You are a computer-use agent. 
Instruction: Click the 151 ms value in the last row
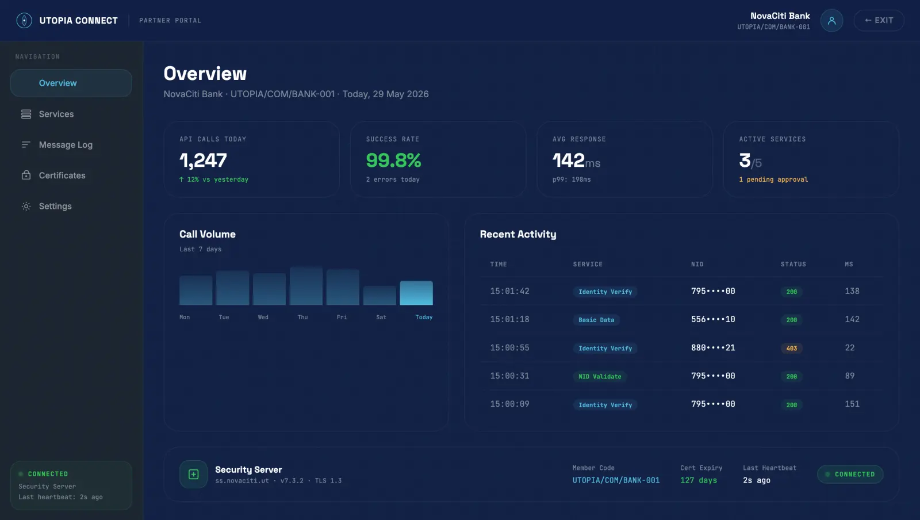[x=852, y=404]
